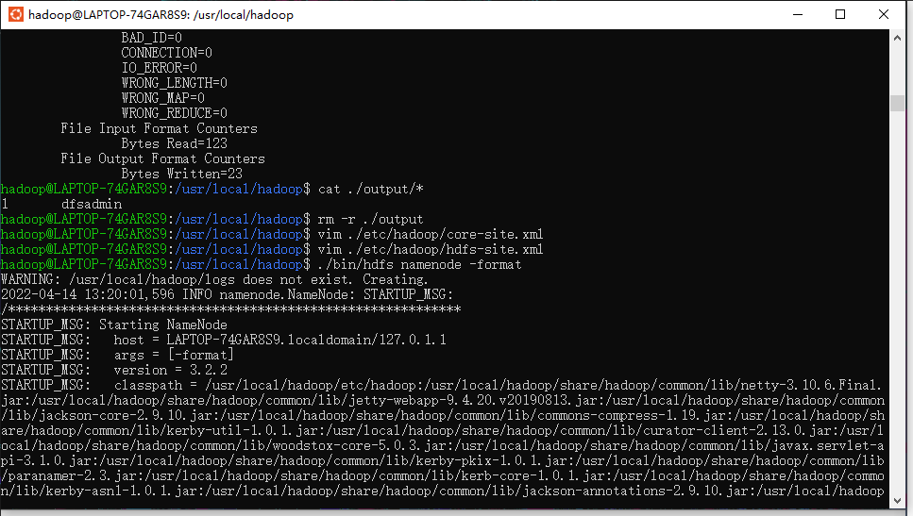Click the 'WRONG_MAP=0' line

coord(163,98)
